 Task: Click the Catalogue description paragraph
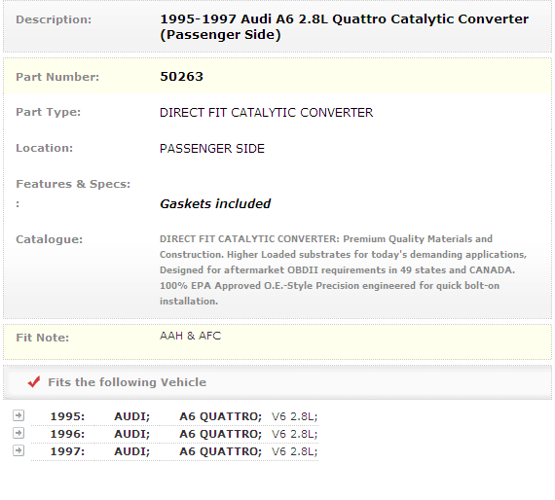coord(344,269)
